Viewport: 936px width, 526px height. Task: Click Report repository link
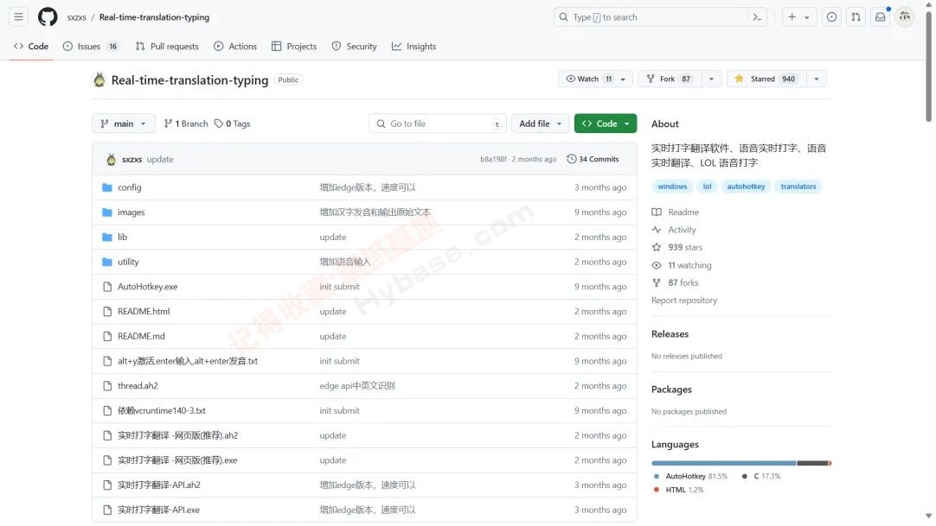pos(684,301)
